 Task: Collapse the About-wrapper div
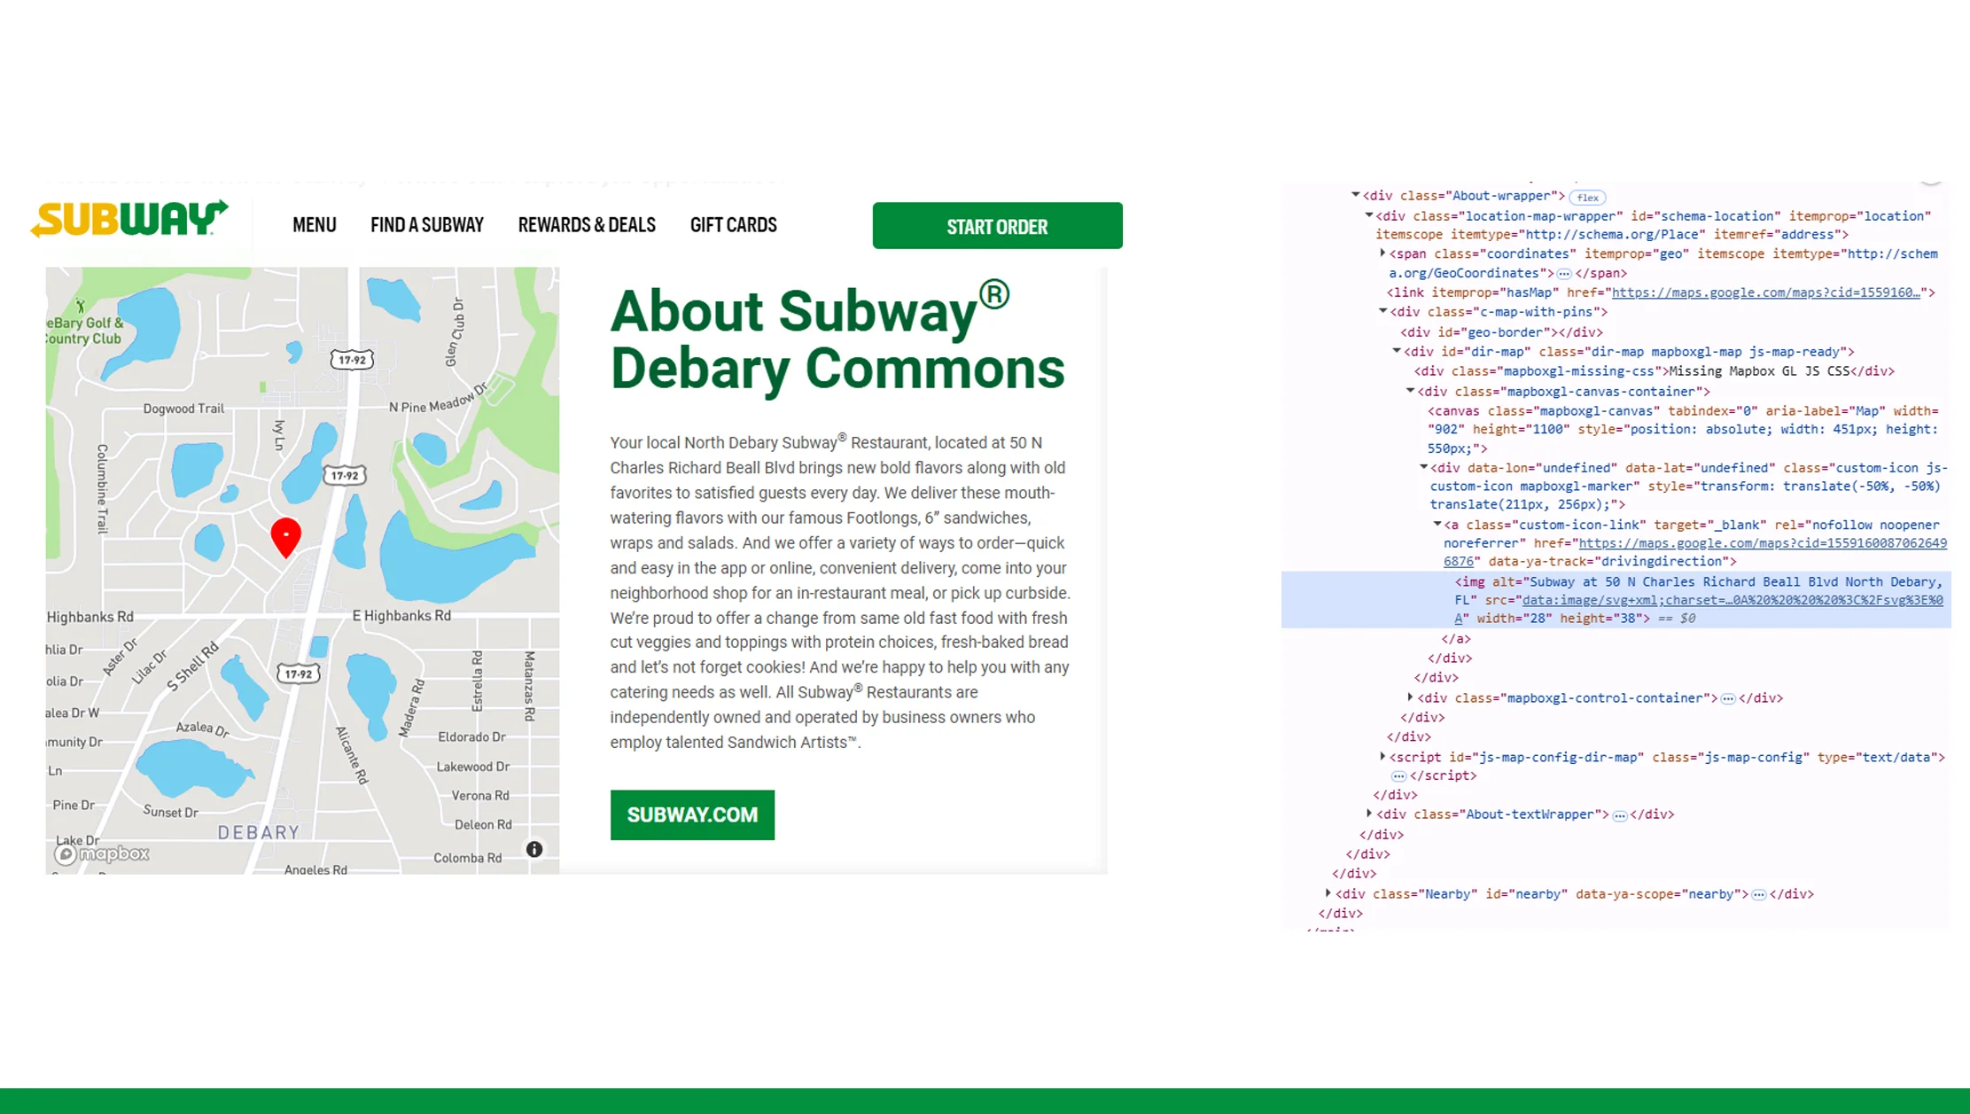[1353, 195]
